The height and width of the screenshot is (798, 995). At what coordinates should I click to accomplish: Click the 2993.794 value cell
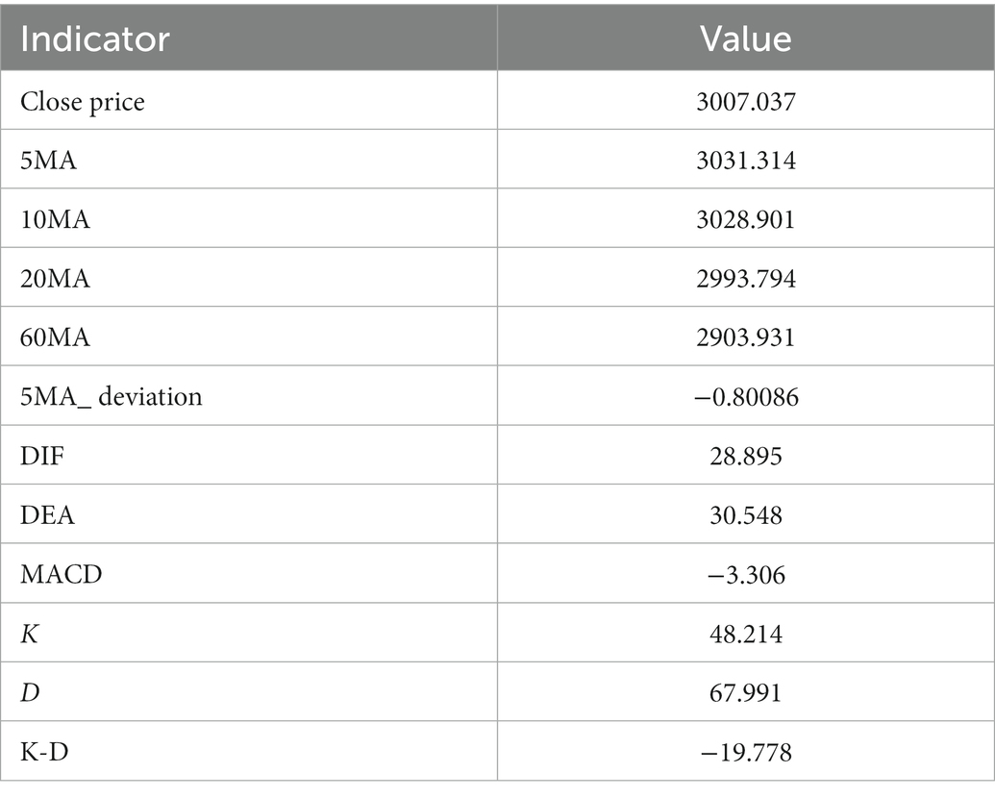(746, 278)
